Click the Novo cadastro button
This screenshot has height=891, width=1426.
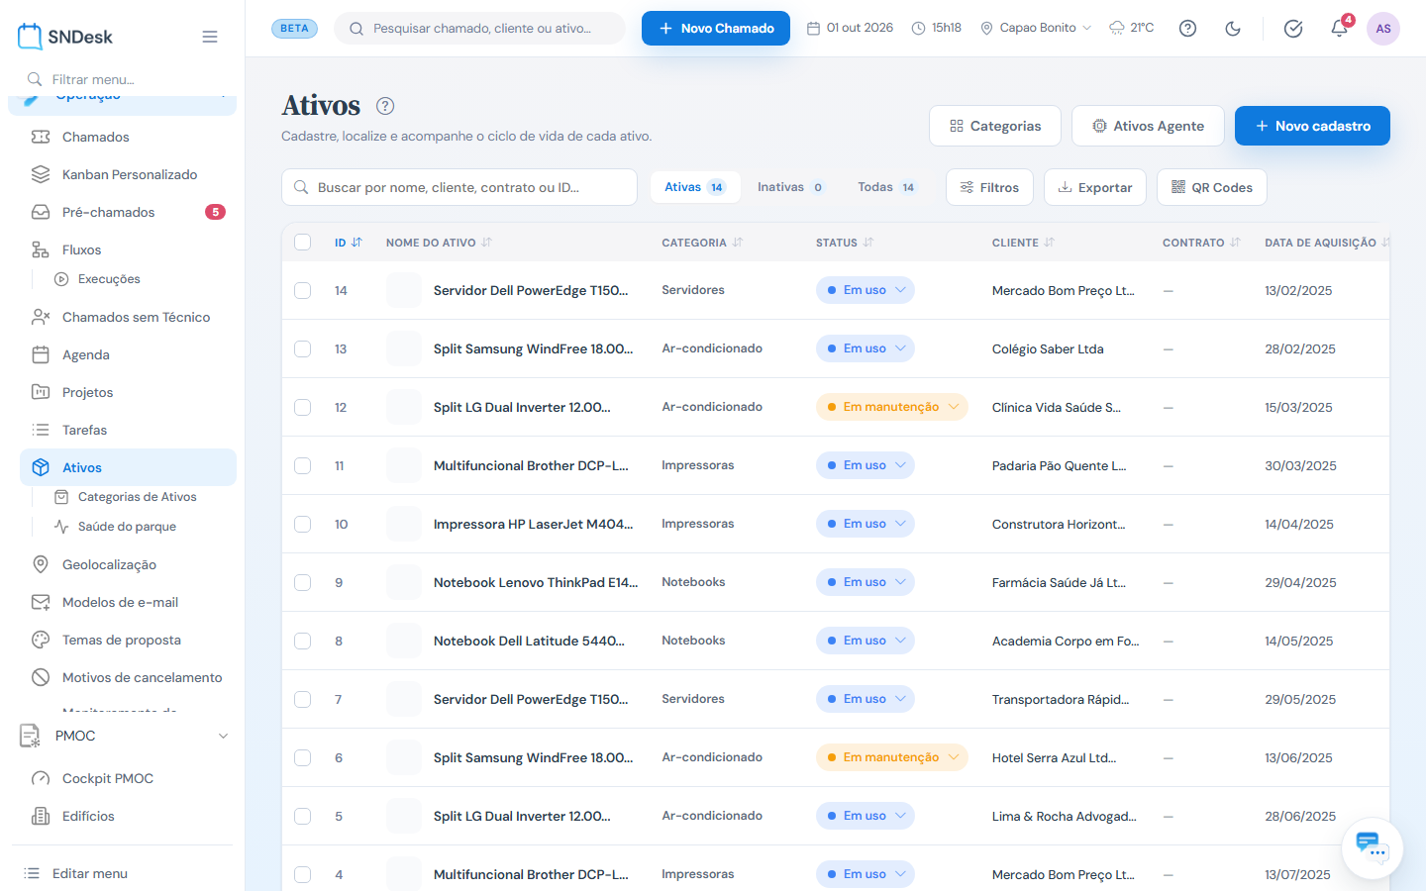(x=1312, y=126)
